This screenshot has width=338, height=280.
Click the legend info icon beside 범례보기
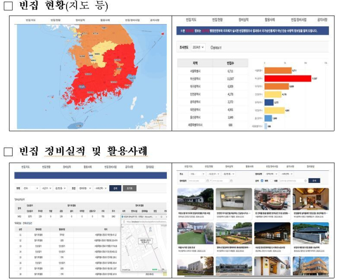point(212,47)
